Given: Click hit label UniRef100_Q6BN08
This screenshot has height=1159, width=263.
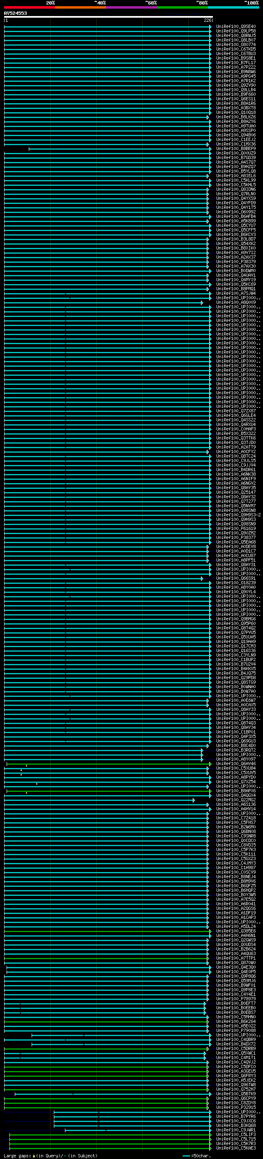Looking at the screenshot, I should point(236,831).
